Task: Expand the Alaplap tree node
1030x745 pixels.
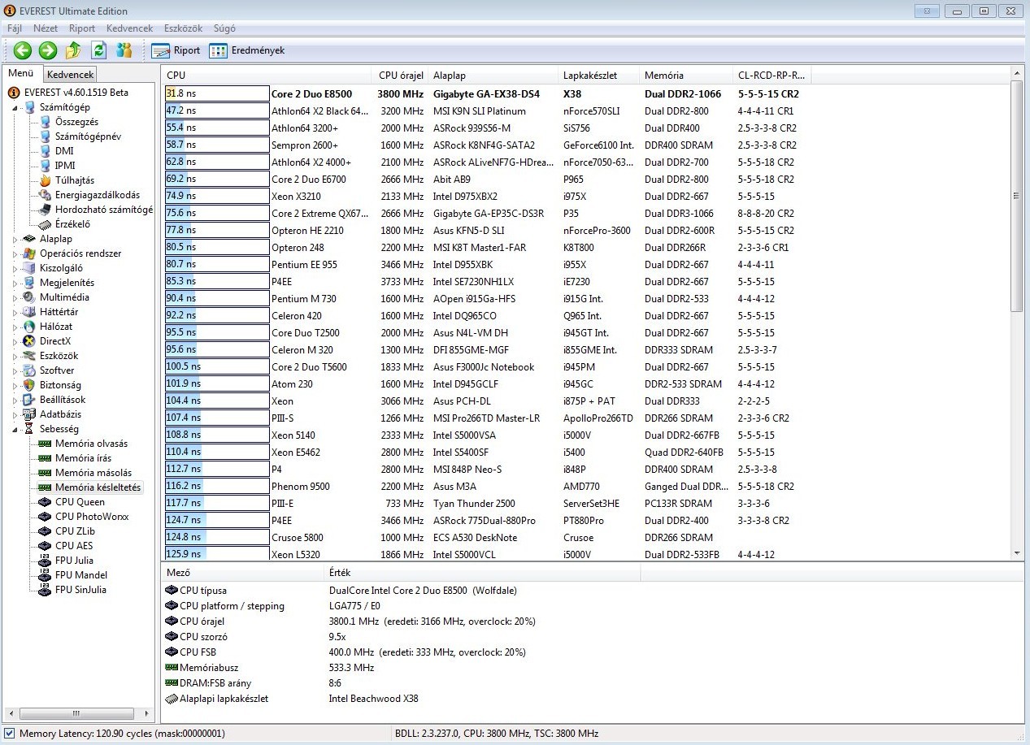Action: point(15,239)
